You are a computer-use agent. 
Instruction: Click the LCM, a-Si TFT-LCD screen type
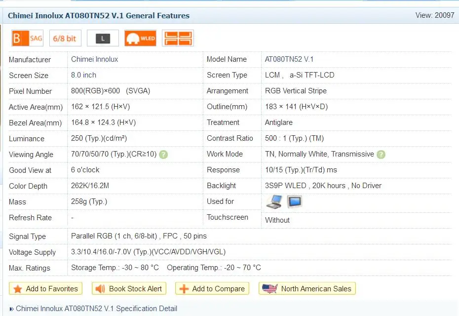point(300,75)
